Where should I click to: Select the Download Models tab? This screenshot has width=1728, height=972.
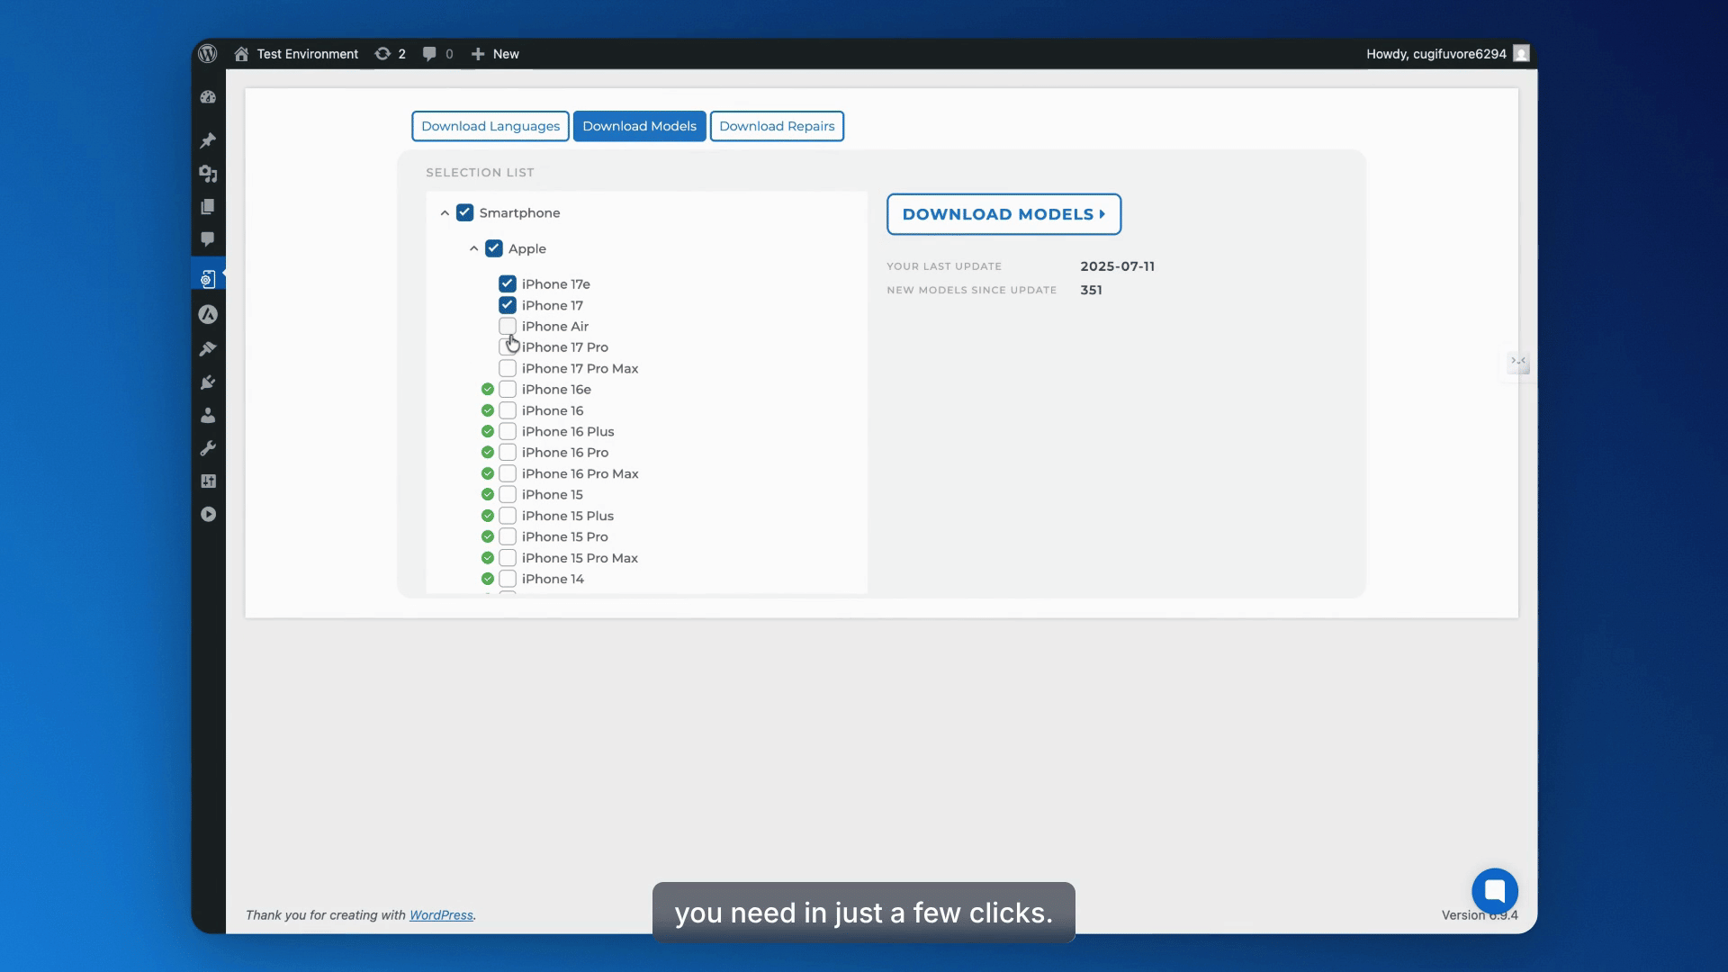[639, 126]
